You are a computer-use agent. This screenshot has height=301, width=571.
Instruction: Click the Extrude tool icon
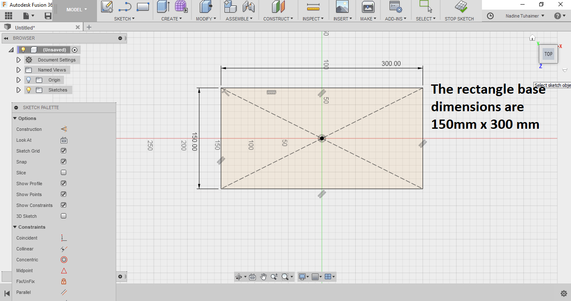pos(163,6)
